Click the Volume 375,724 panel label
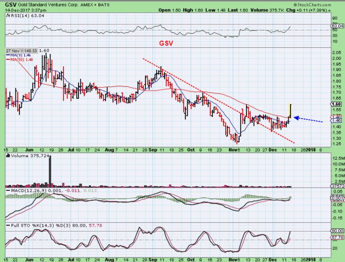The width and height of the screenshot is (345, 262). click(x=30, y=156)
